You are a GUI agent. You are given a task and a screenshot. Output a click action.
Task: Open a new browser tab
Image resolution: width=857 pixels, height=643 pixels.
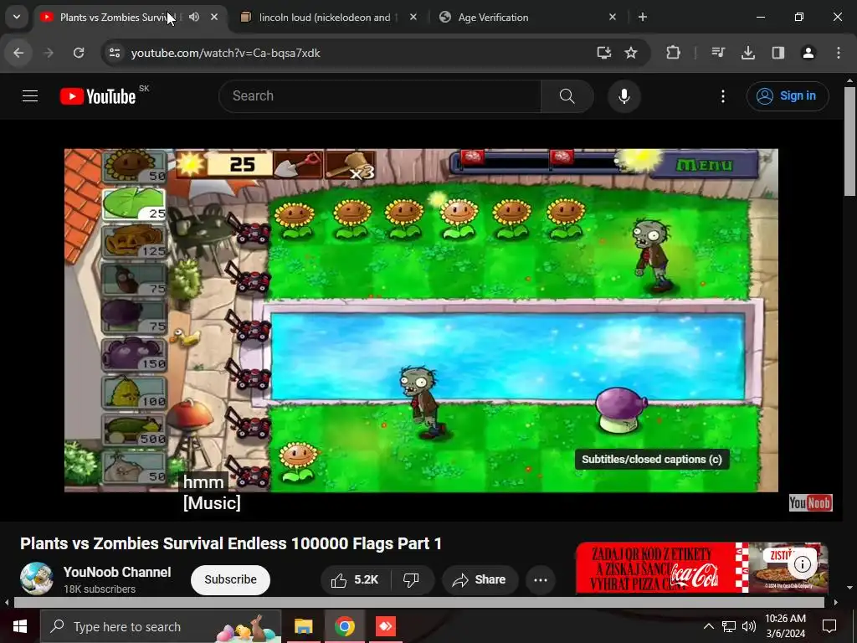tap(643, 17)
